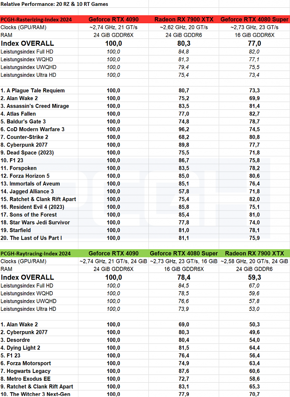Click the row label '4. Dying Light 2'

(20, 348)
